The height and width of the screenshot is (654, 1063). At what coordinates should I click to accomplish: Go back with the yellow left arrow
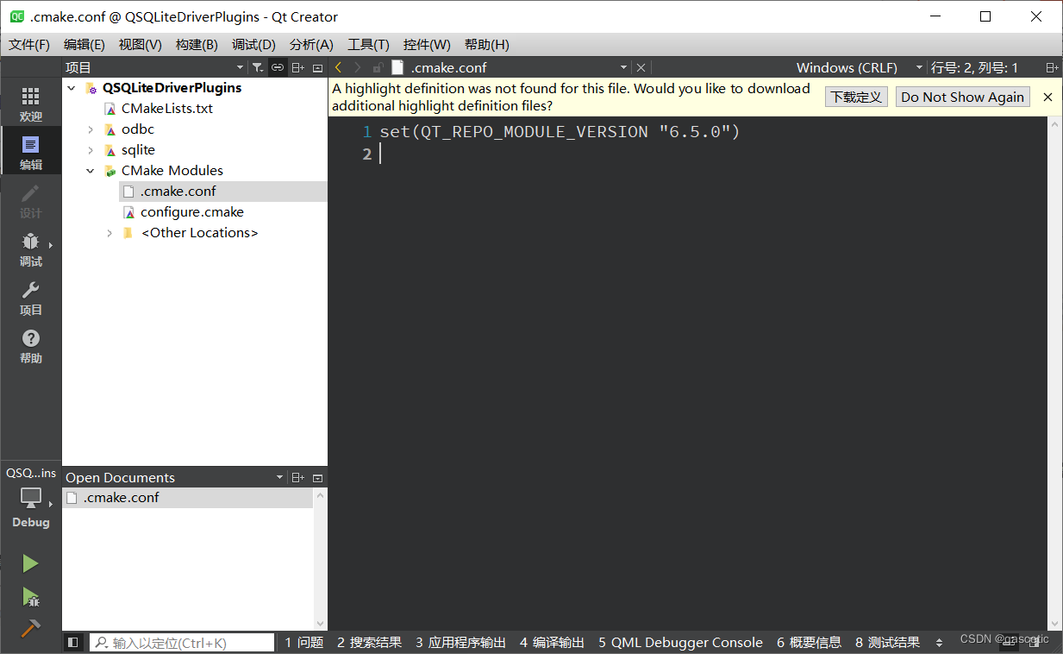[339, 67]
